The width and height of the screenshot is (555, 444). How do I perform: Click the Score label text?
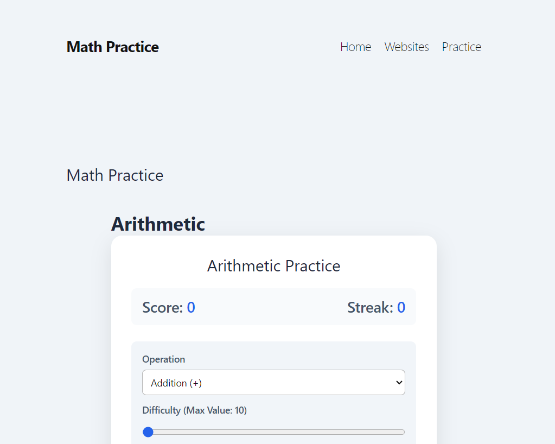(162, 307)
